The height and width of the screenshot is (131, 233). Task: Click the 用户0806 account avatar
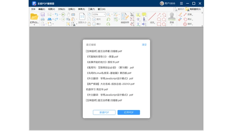[162, 3]
